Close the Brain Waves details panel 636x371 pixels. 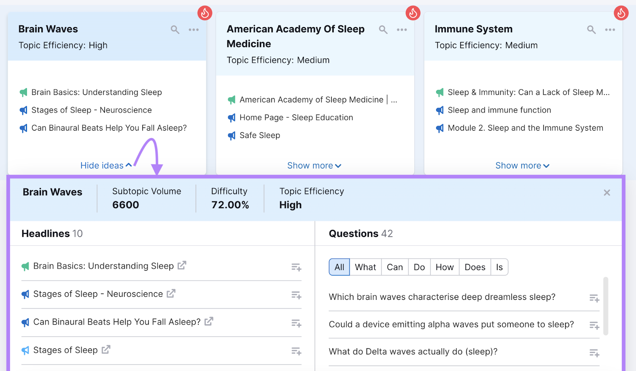point(607,193)
